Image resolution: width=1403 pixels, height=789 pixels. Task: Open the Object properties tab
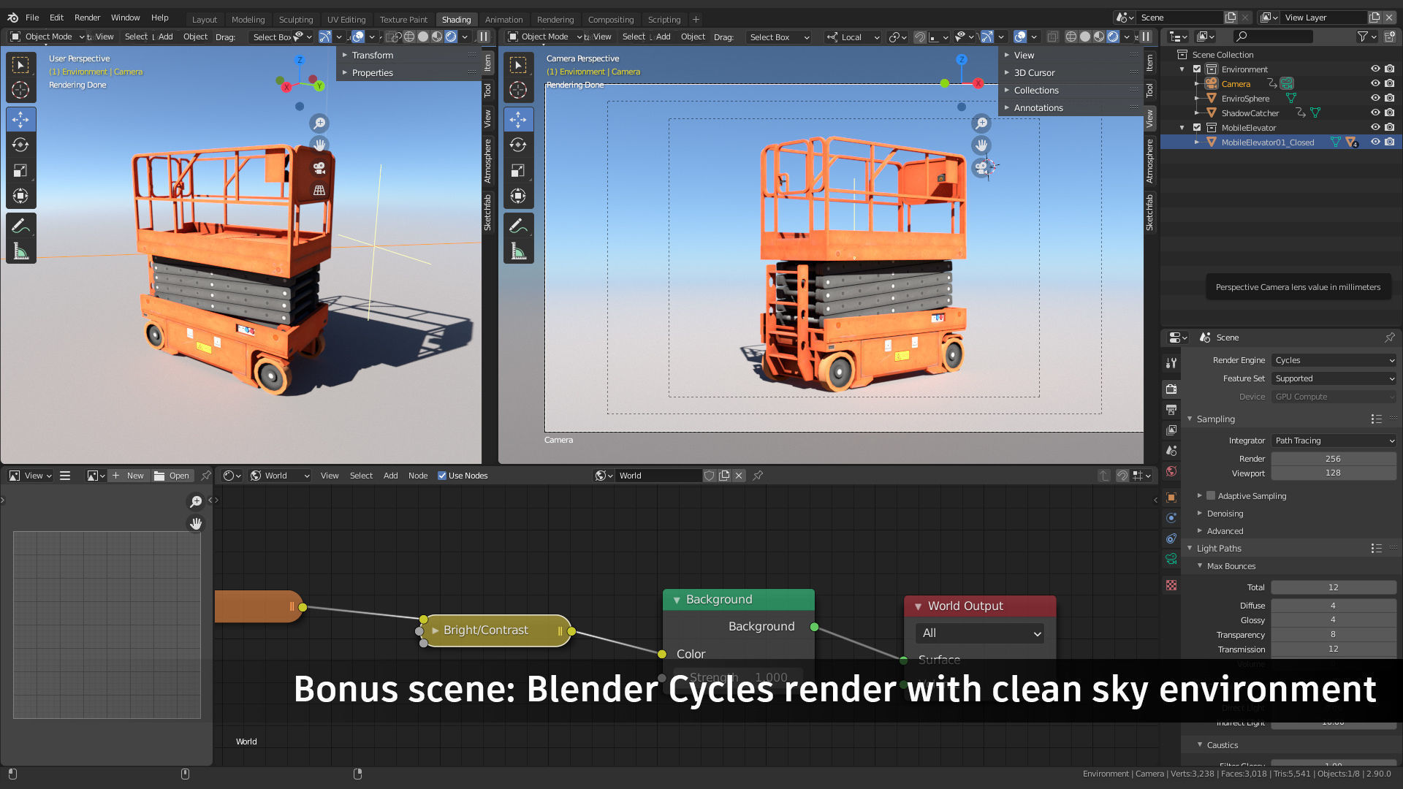coord(1171,498)
